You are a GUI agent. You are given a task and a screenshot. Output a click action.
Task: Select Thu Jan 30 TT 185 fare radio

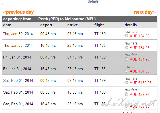tap(126, 47)
